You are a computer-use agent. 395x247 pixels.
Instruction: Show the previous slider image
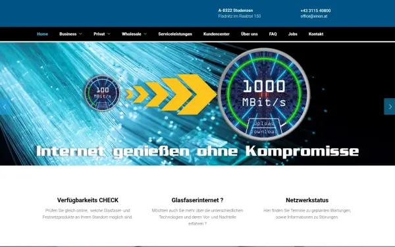5,107
